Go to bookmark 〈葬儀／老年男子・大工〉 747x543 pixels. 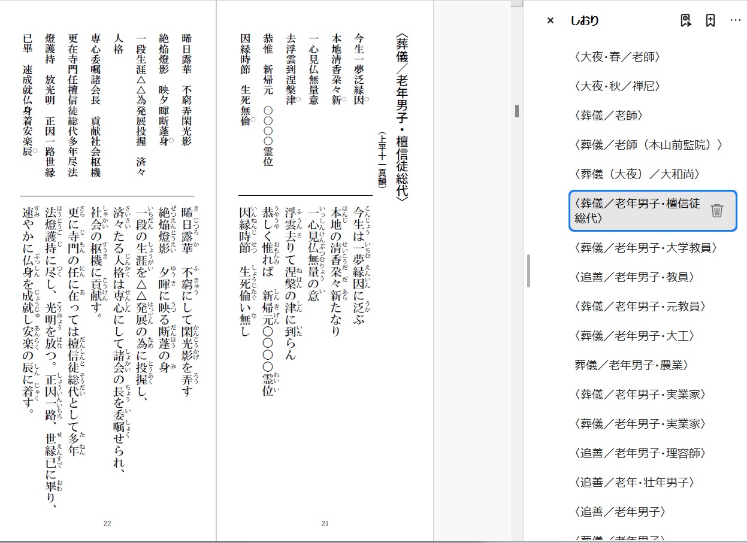pyautogui.click(x=634, y=336)
